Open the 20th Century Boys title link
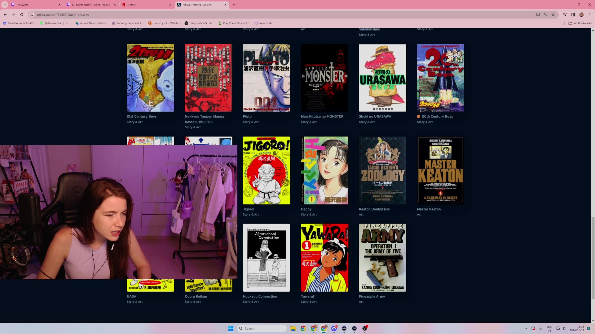 point(437,117)
